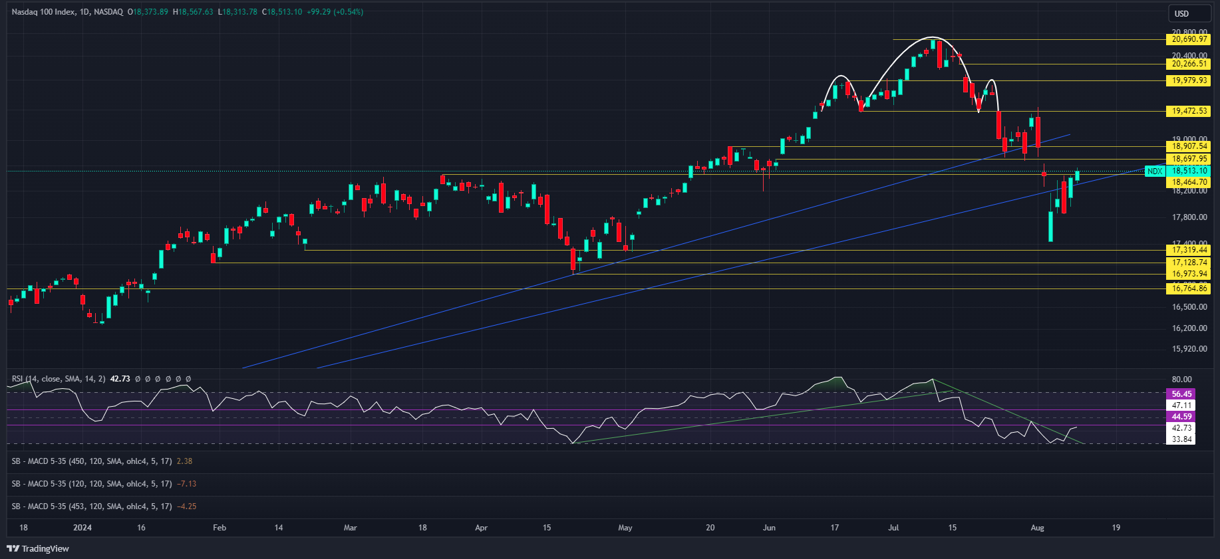Click the Apr label on time axis
Screen dimensions: 1220x559
pyautogui.click(x=482, y=528)
